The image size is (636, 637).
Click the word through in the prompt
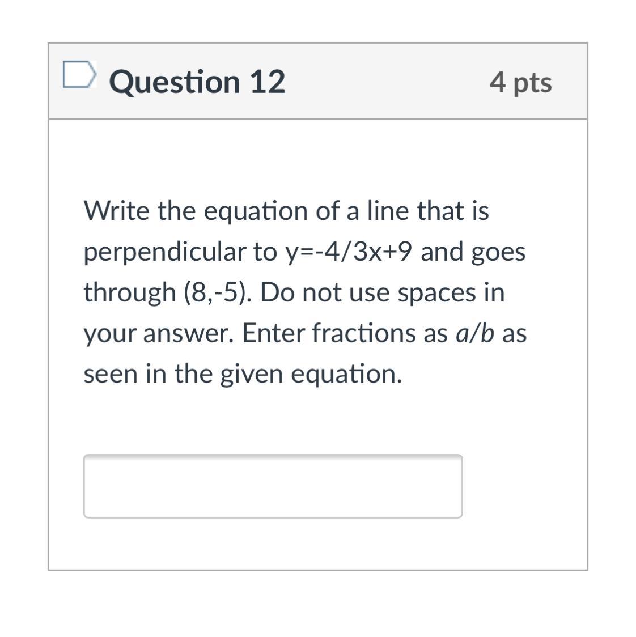point(130,292)
